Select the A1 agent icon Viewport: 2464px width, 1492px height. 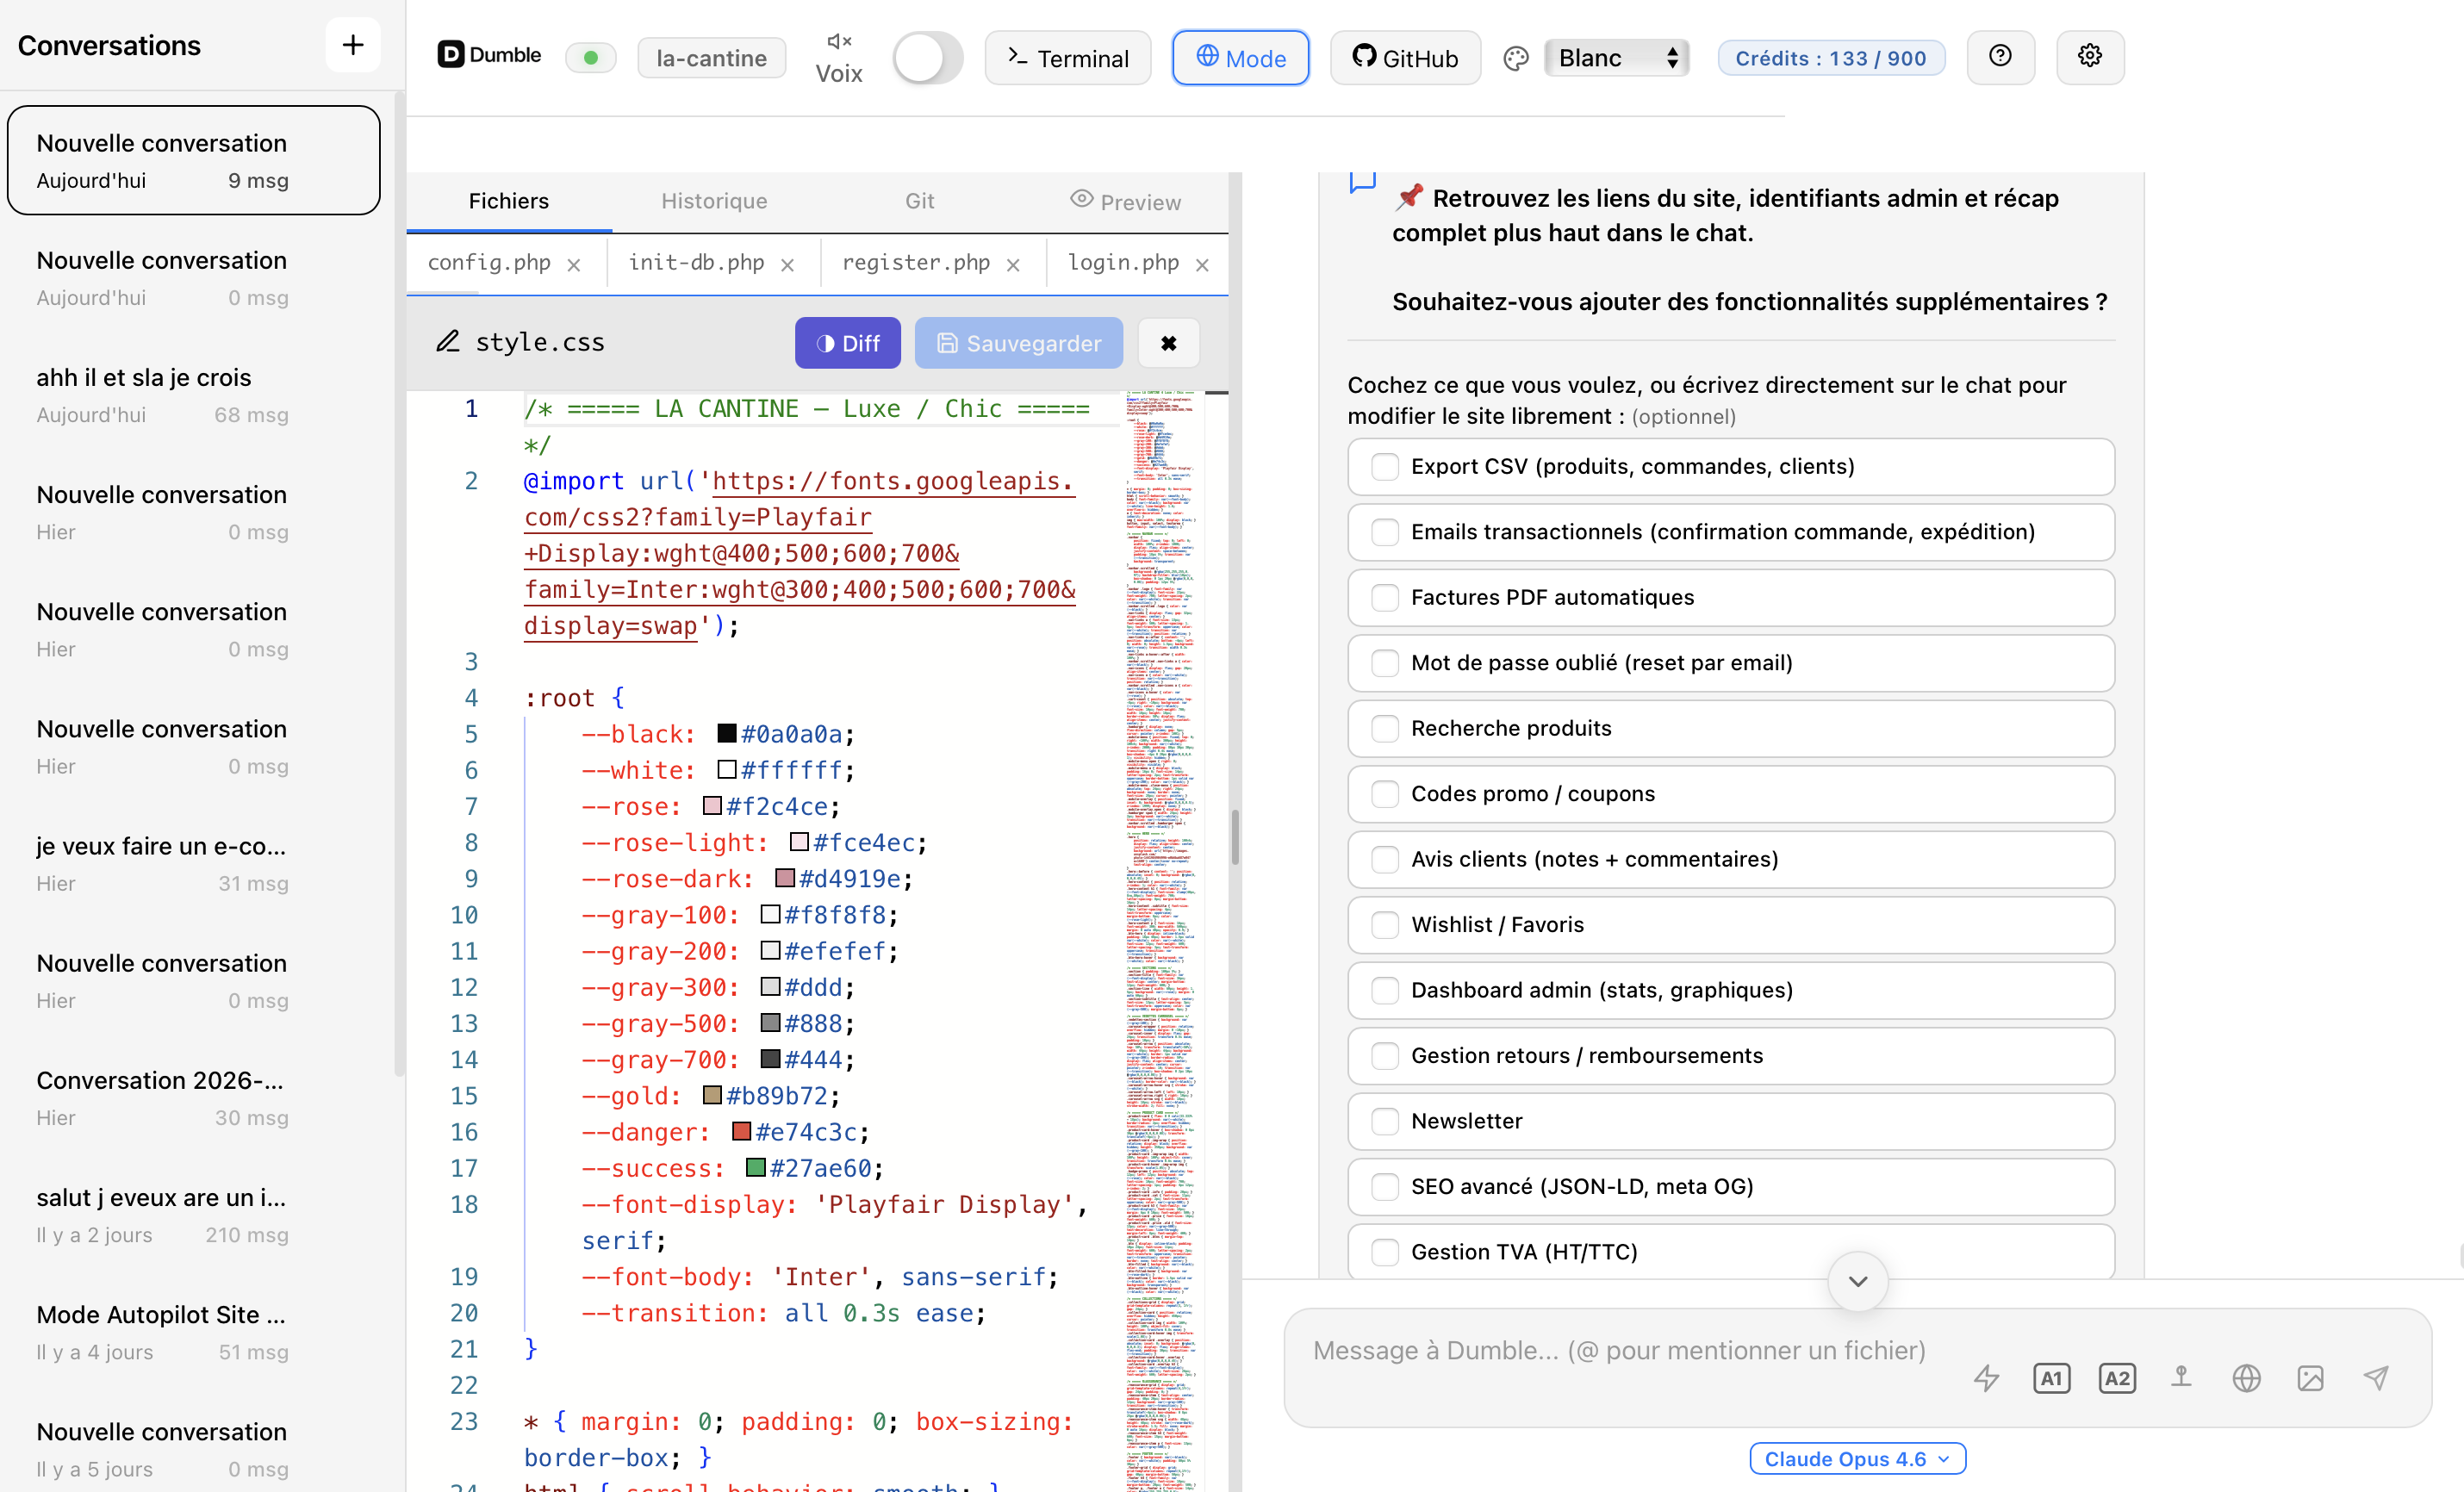pyautogui.click(x=2051, y=1378)
